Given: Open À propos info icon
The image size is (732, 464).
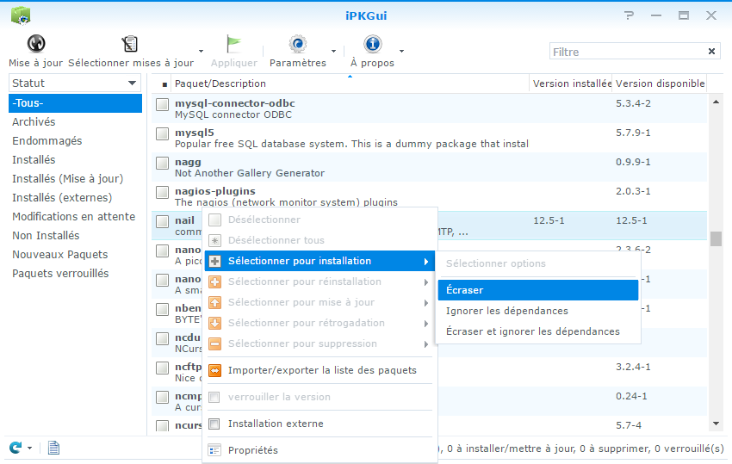Looking at the screenshot, I should click(372, 44).
